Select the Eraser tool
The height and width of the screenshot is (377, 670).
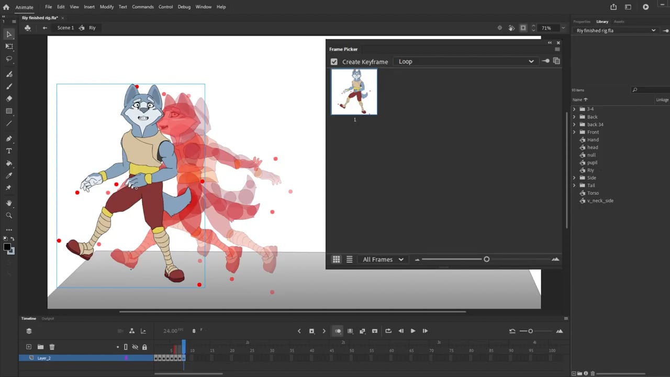(9, 98)
